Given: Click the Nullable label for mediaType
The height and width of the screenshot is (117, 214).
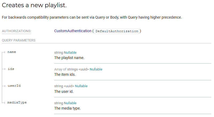Looking at the screenshot, I should (70, 103).
